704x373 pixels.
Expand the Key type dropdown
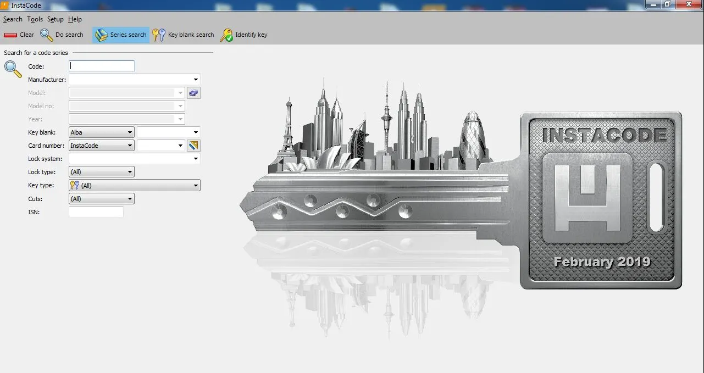196,186
